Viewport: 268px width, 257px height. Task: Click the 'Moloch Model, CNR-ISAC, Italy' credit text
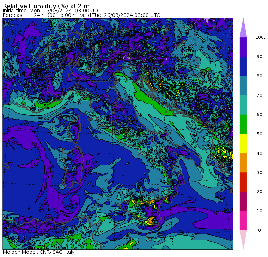(39, 252)
